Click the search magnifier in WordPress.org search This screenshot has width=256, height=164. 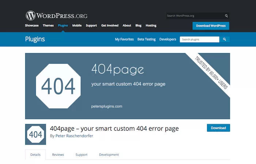pos(226,16)
